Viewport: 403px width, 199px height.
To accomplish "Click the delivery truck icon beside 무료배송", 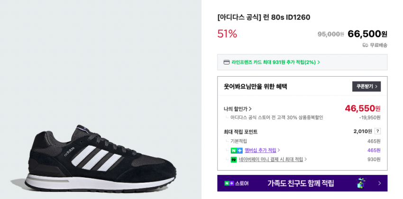I will [365, 45].
